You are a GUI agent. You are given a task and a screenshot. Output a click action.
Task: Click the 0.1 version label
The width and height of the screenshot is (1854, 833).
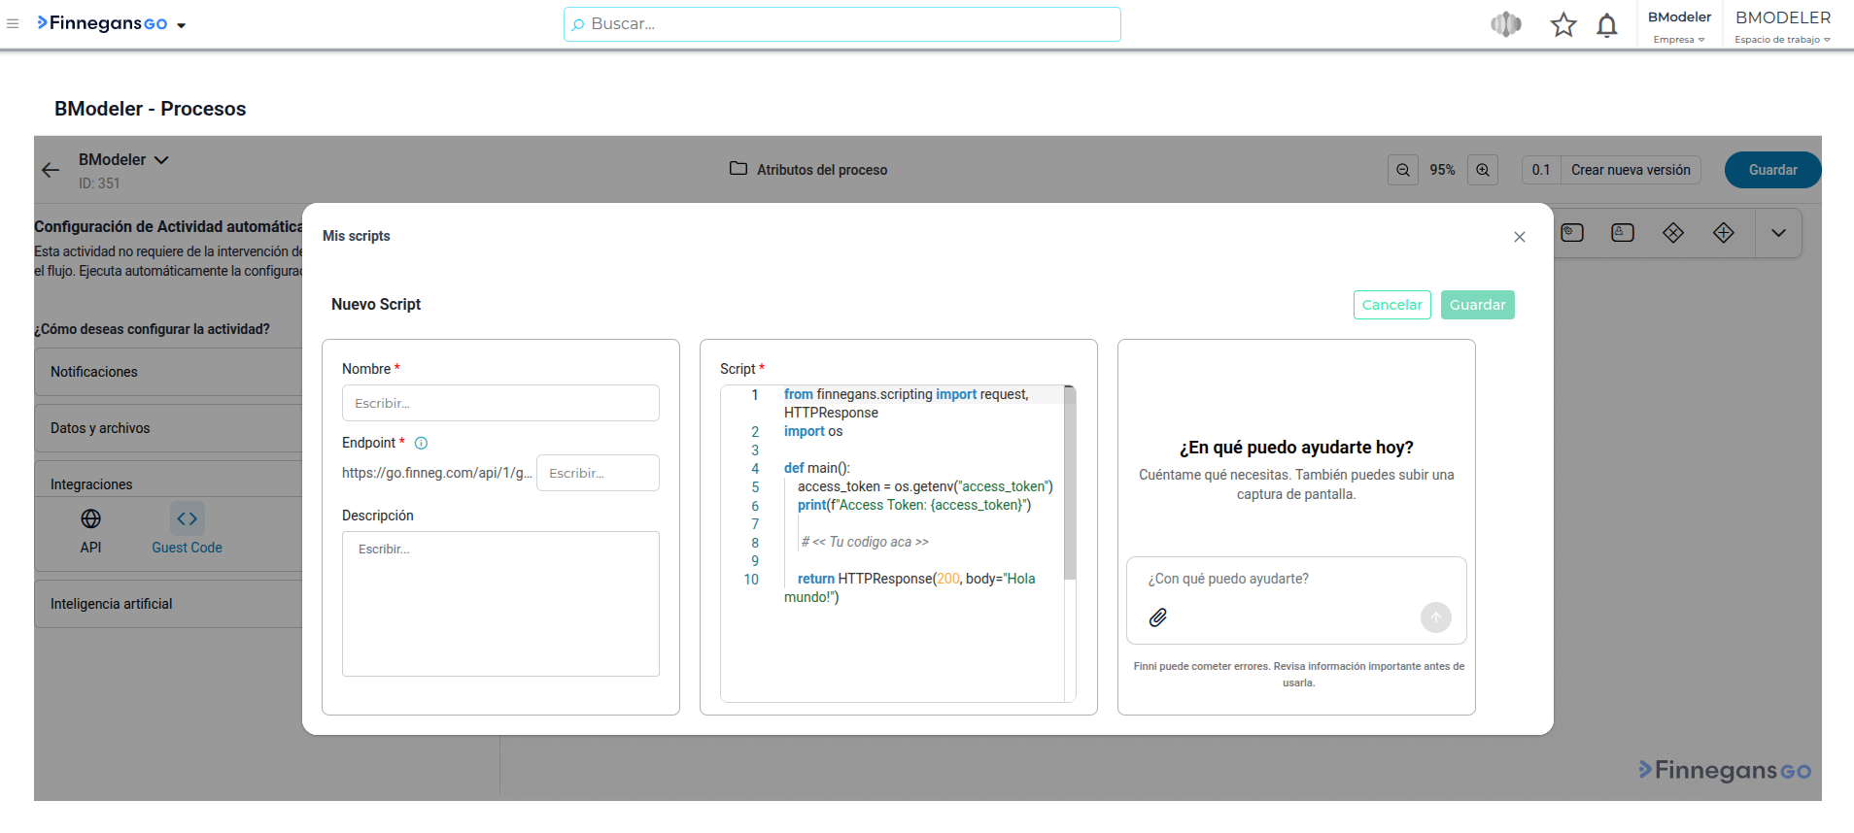(1541, 170)
